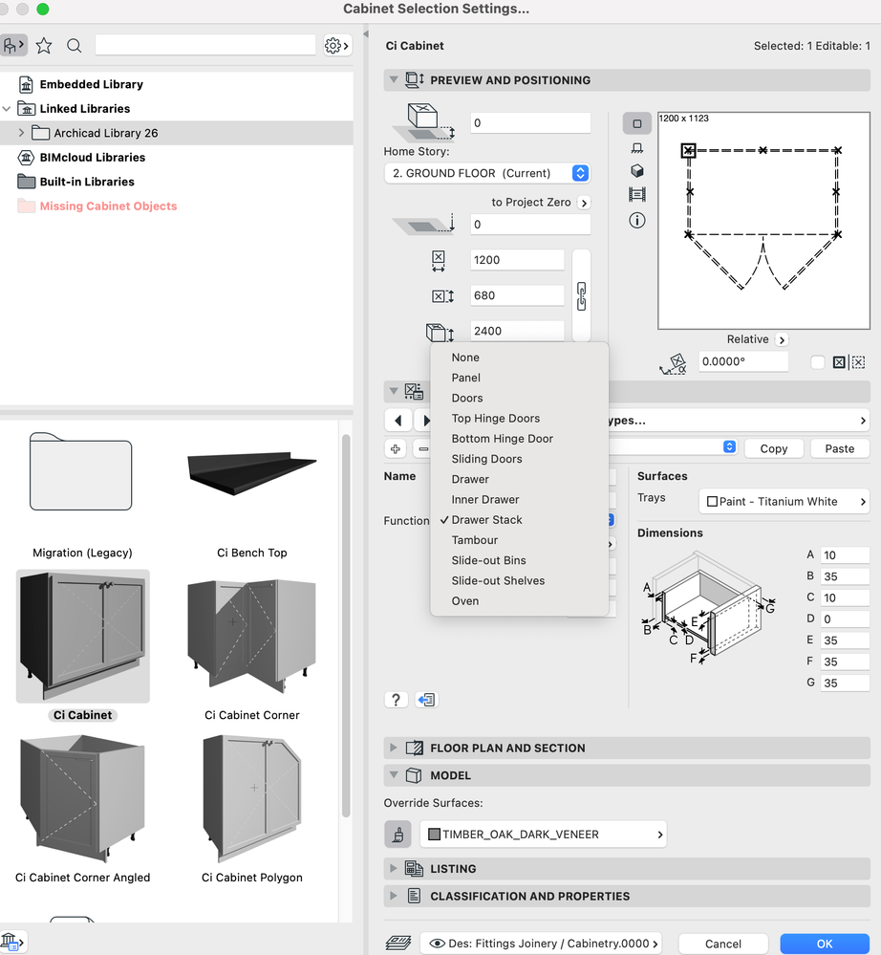The width and height of the screenshot is (881, 955).
Task: Click the preview picture view icon
Action: tap(637, 195)
